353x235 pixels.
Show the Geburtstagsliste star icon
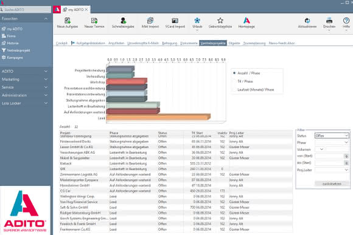[x=220, y=21]
